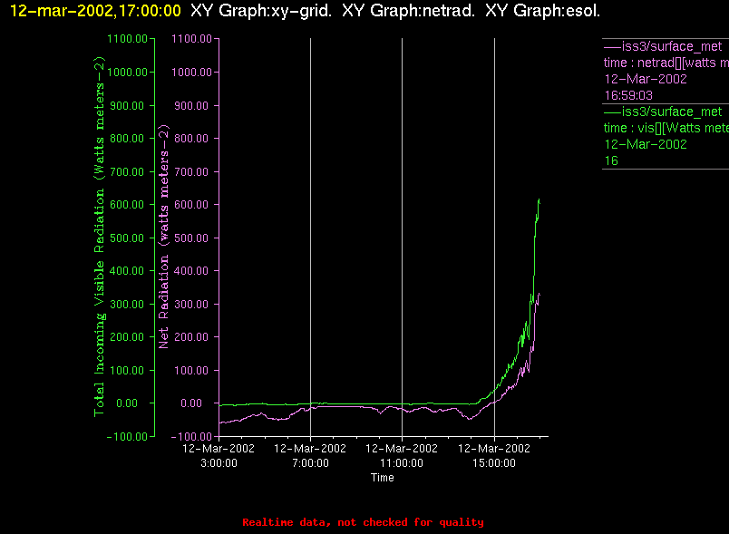Click pink axis tick 300.00
Viewport: 729px width, 534px height.
[191, 305]
